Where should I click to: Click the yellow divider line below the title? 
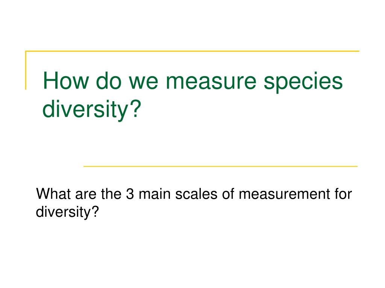(x=220, y=166)
